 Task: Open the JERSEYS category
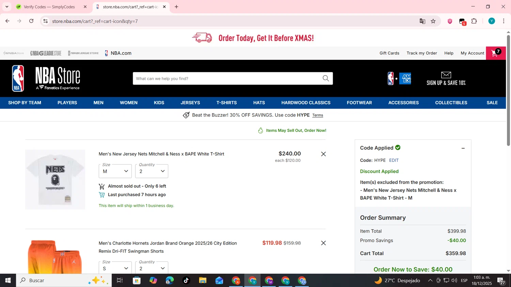190,103
